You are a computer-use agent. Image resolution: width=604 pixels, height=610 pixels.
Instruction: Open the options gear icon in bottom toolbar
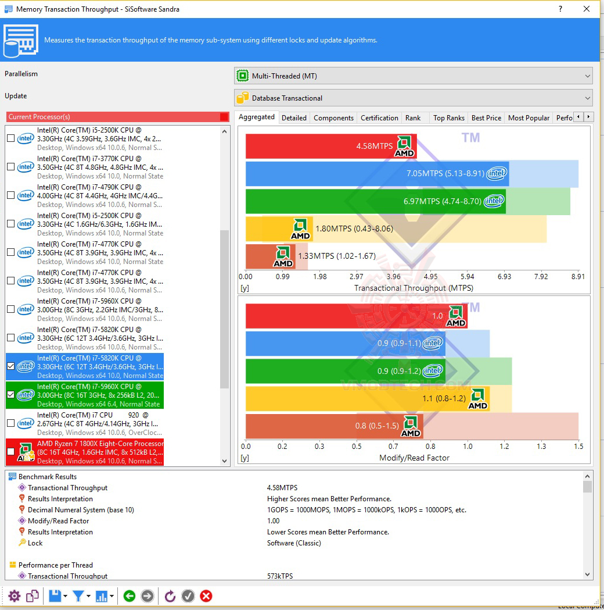point(14,596)
